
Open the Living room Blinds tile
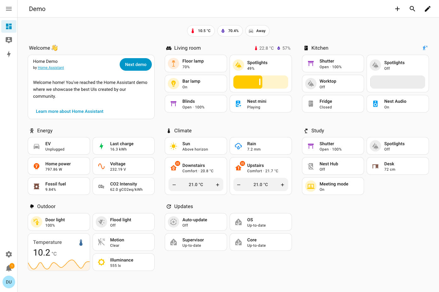coord(196,104)
